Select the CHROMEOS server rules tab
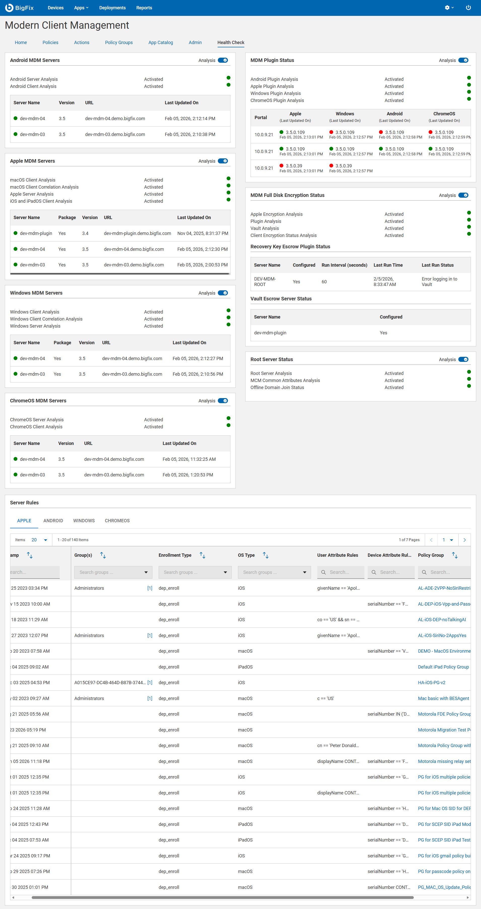This screenshot has width=481, height=909. [117, 520]
